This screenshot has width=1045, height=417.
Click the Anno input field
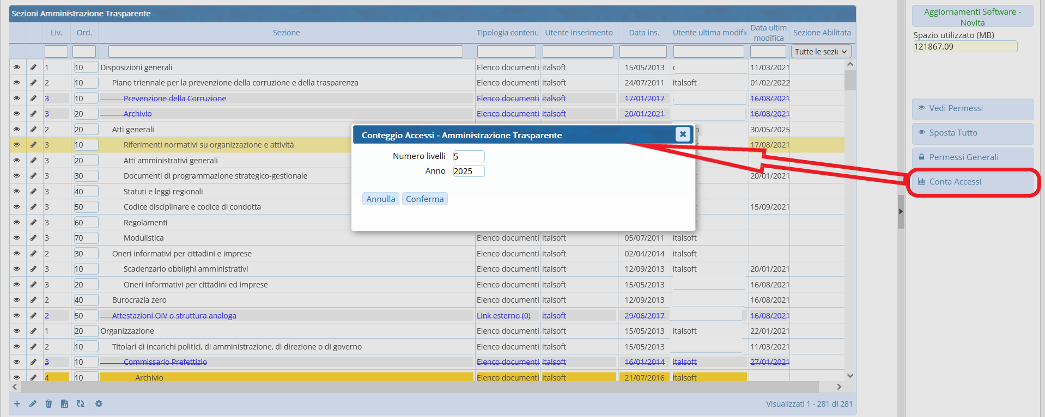(468, 171)
